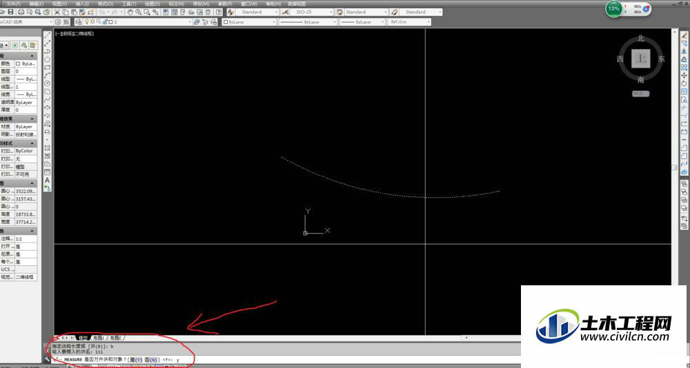
Task: Click the Print icon in toolbar
Action: pos(21,12)
